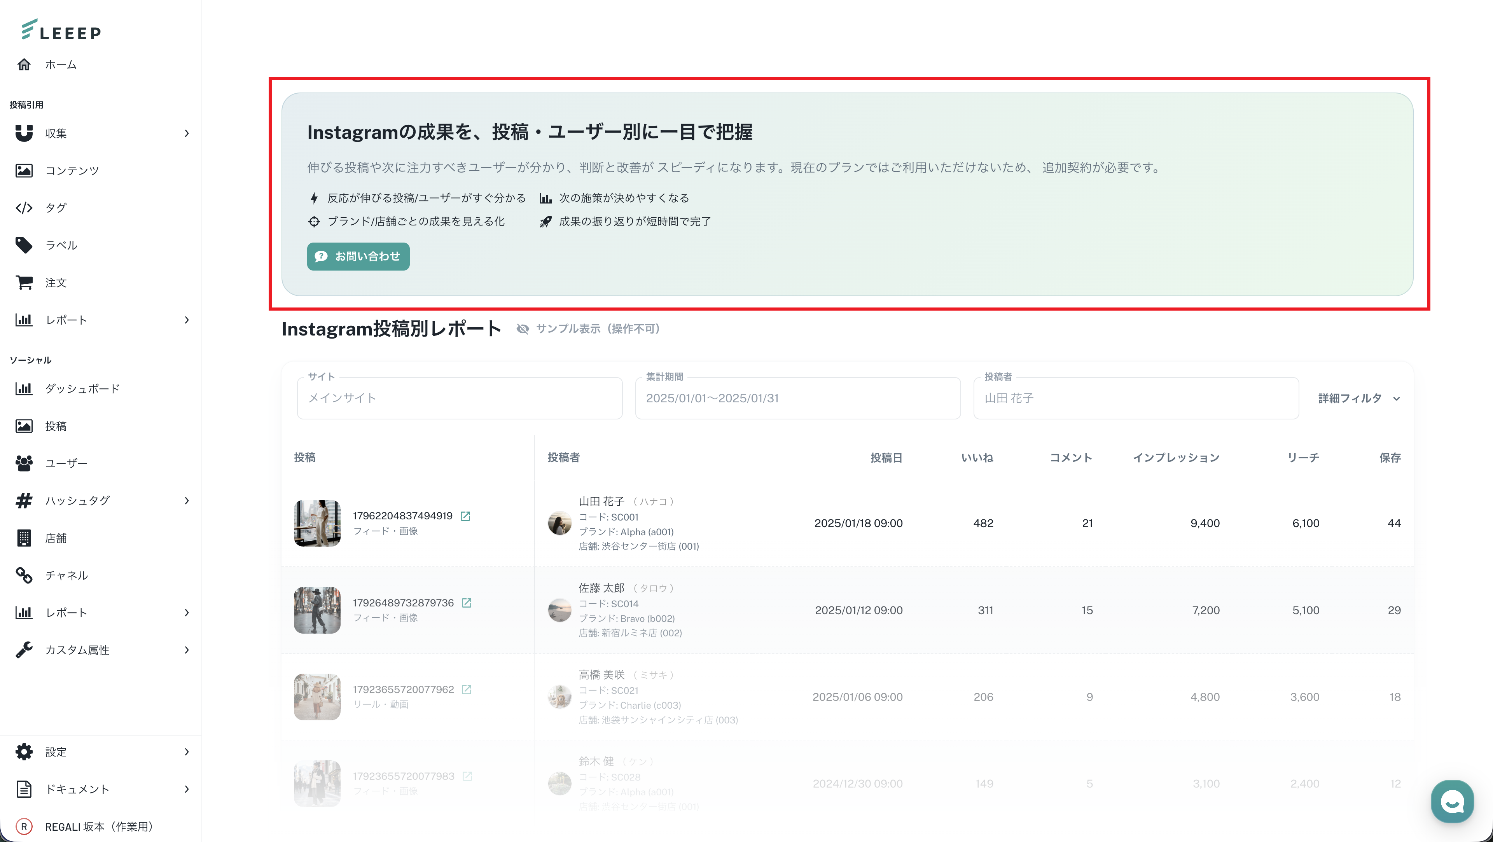Open the 店舗 building icon
This screenshot has width=1493, height=842.
click(x=24, y=538)
